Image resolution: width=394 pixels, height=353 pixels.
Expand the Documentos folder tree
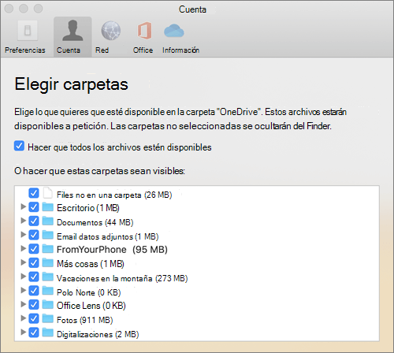[x=24, y=221]
